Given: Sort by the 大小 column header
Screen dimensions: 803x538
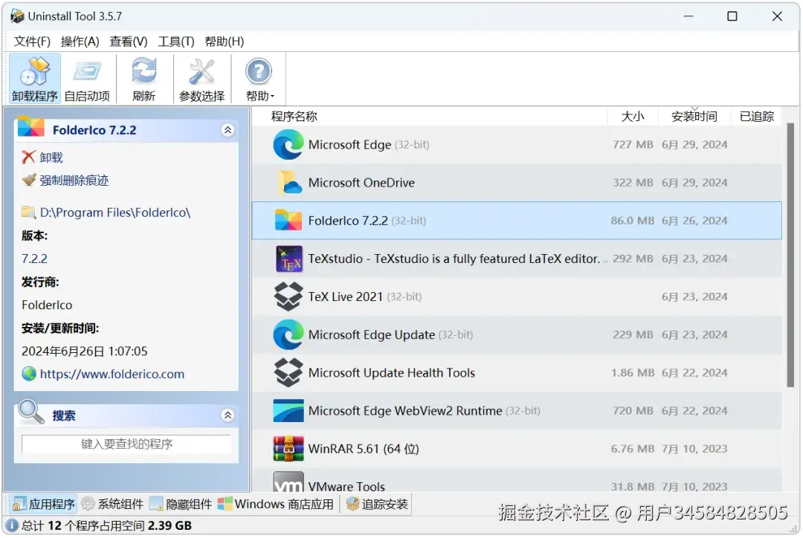Looking at the screenshot, I should tap(633, 117).
